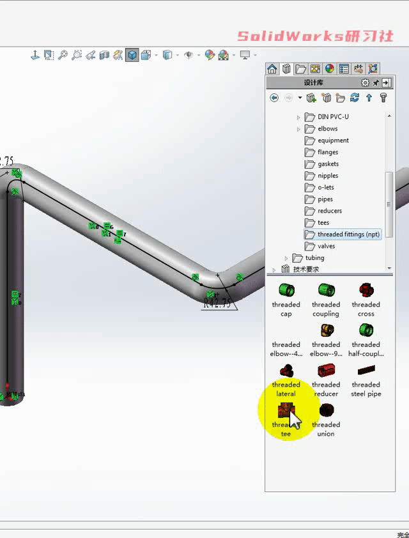Toggle the task pane pin
This screenshot has width=409, height=538.
[x=376, y=82]
